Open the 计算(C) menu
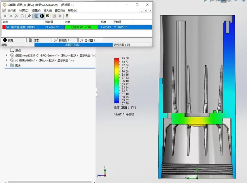Image resolution: width=247 pixels, height=183 pixels. pos(24,11)
